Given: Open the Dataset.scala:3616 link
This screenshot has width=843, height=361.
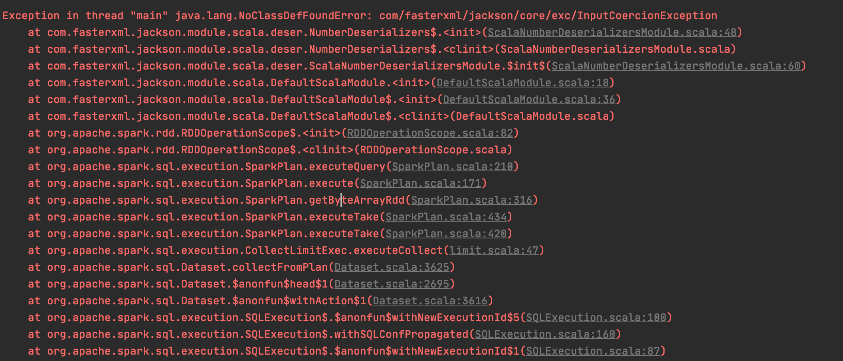Looking at the screenshot, I should pos(430,301).
